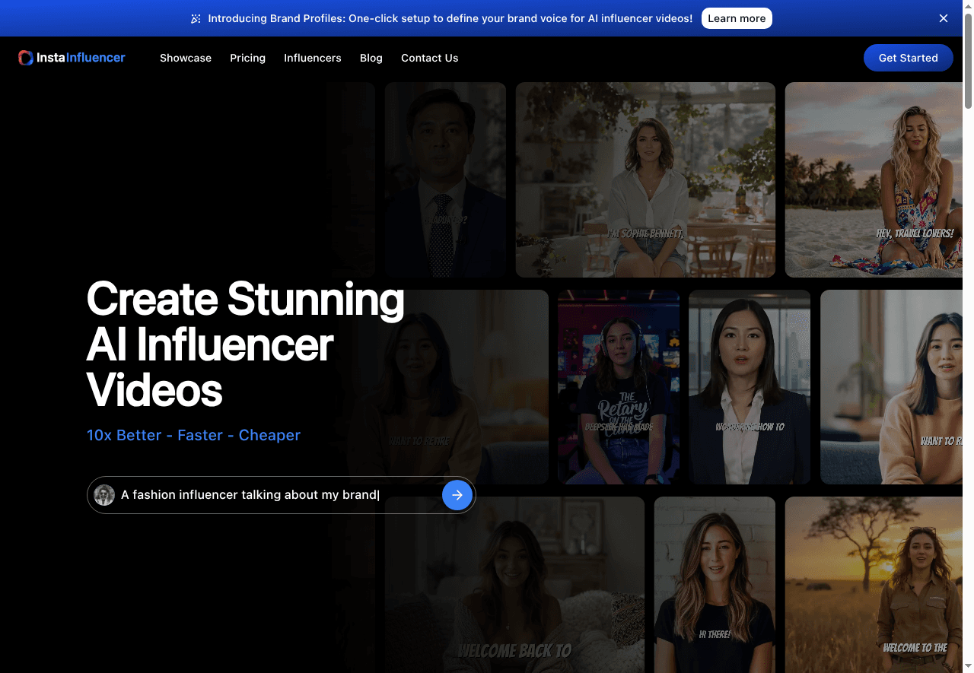Submit the prompt with the blue arrow icon
974x673 pixels.
click(x=457, y=494)
